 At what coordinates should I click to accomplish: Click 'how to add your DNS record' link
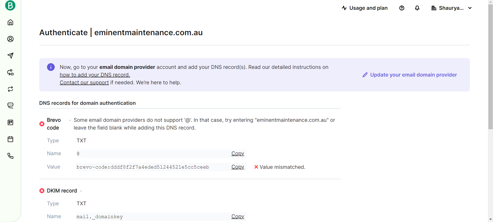pos(95,75)
